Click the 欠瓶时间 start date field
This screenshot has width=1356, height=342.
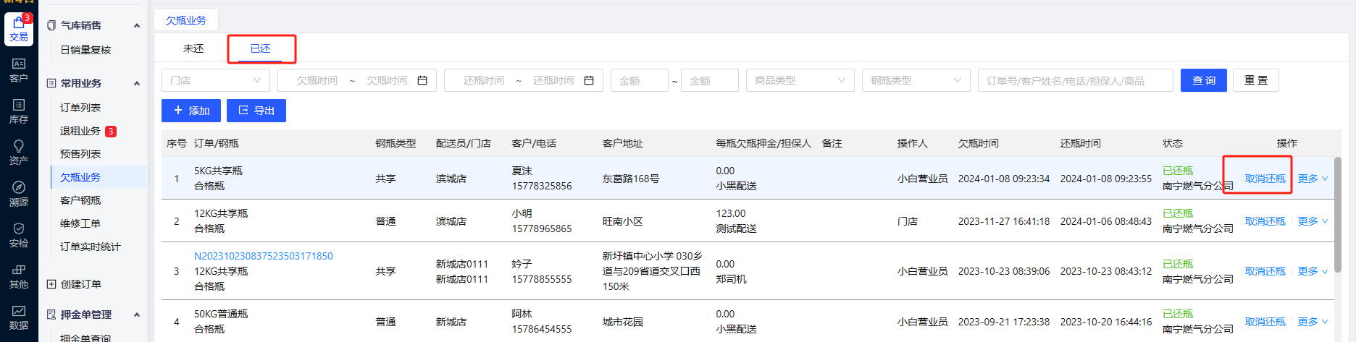point(317,80)
